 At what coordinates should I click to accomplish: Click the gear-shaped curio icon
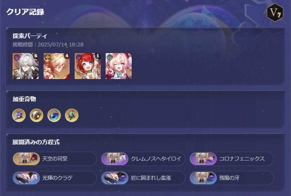tap(36, 115)
